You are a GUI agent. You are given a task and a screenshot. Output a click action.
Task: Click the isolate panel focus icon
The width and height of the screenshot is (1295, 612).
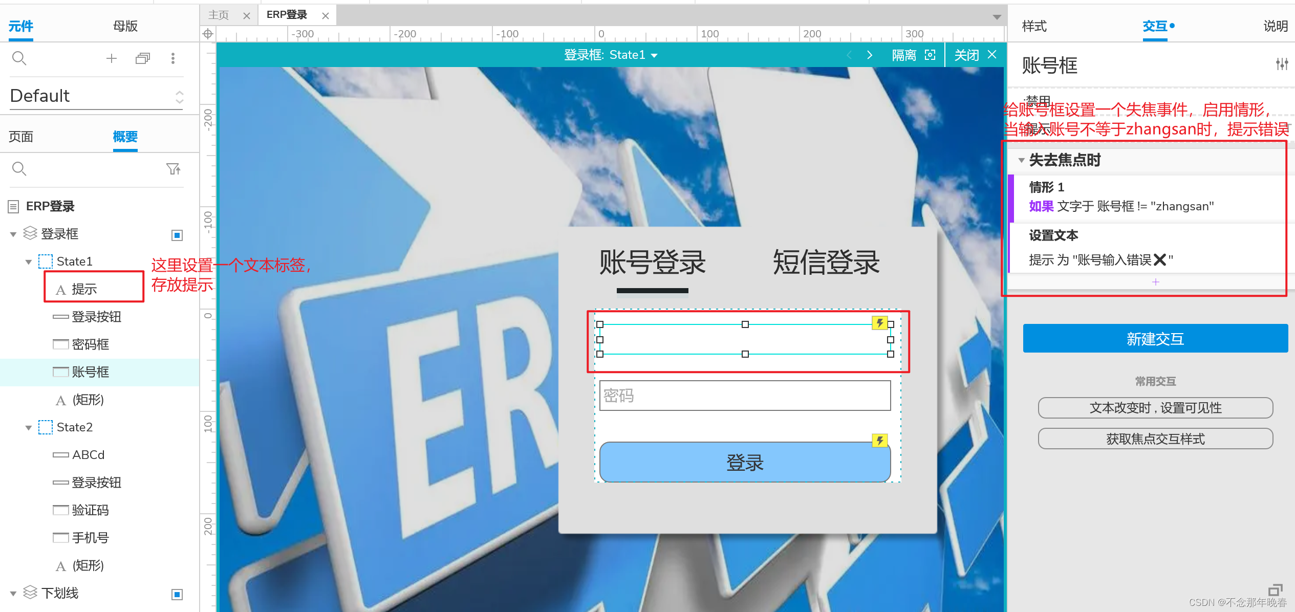click(930, 55)
